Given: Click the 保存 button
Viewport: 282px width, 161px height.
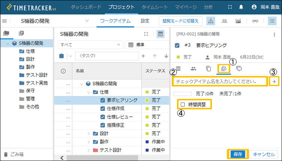Looking at the screenshot, I should pos(238,154).
